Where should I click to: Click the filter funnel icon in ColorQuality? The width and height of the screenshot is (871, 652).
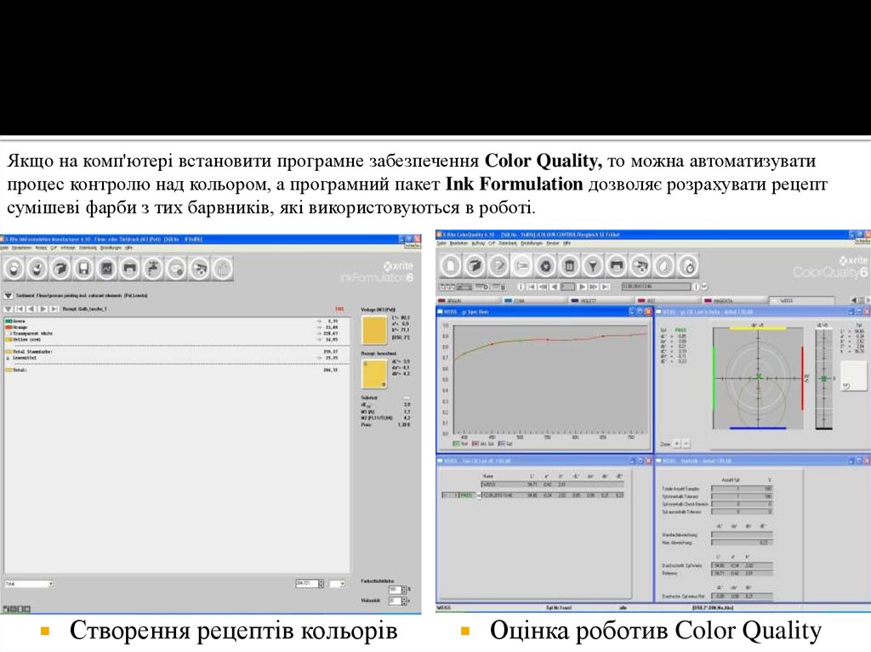593,265
